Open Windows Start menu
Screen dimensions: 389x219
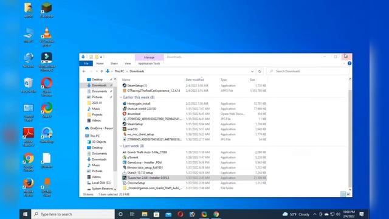(x=26, y=214)
